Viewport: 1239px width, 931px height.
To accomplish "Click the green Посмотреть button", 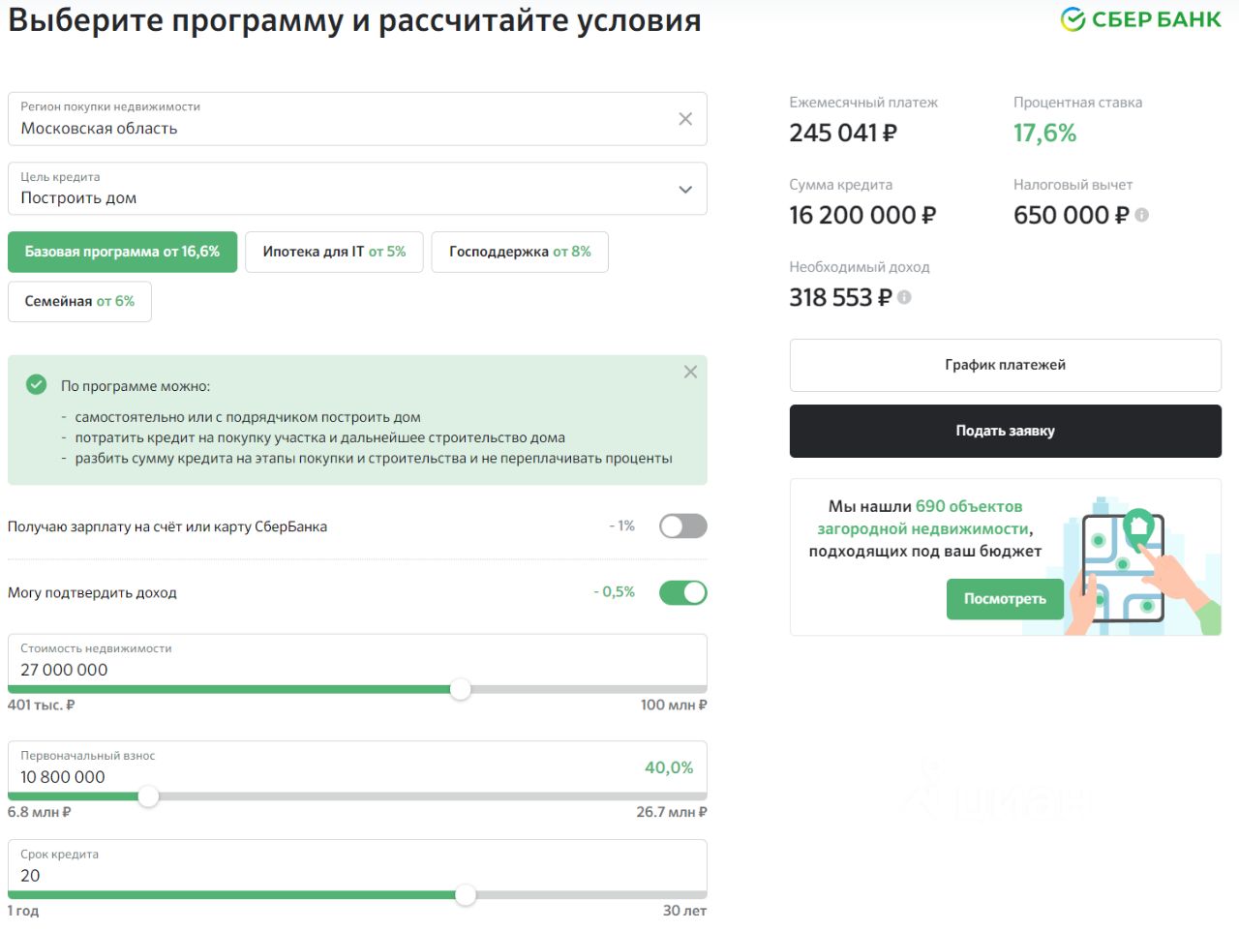I will (1005, 599).
